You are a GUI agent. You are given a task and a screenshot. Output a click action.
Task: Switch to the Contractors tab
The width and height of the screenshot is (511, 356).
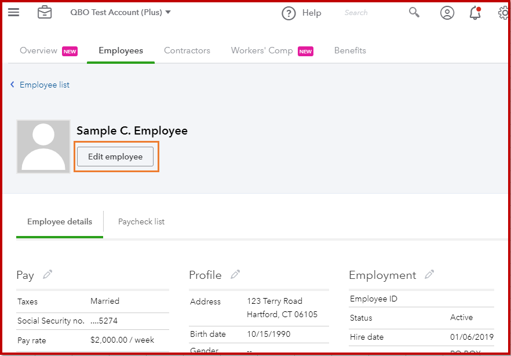[187, 50]
